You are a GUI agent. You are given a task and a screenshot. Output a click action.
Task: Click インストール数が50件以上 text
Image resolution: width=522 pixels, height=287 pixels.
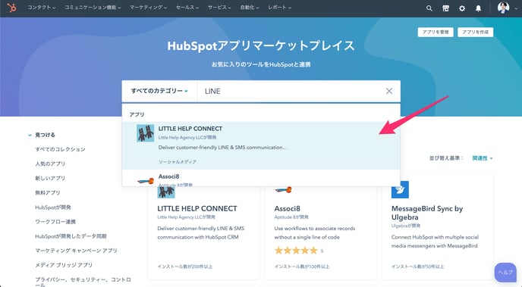417,267
